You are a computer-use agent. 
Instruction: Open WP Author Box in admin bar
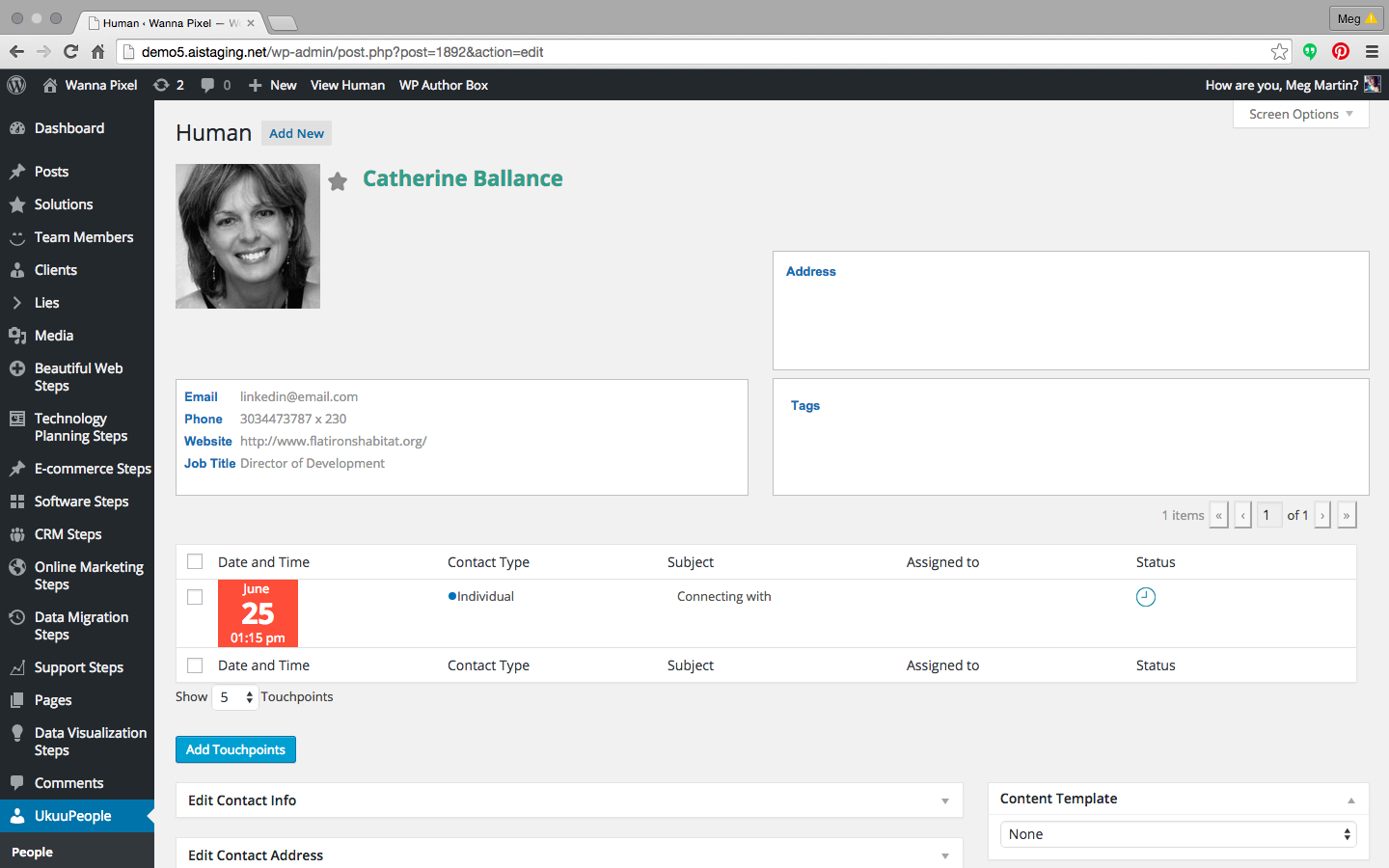pyautogui.click(x=444, y=85)
